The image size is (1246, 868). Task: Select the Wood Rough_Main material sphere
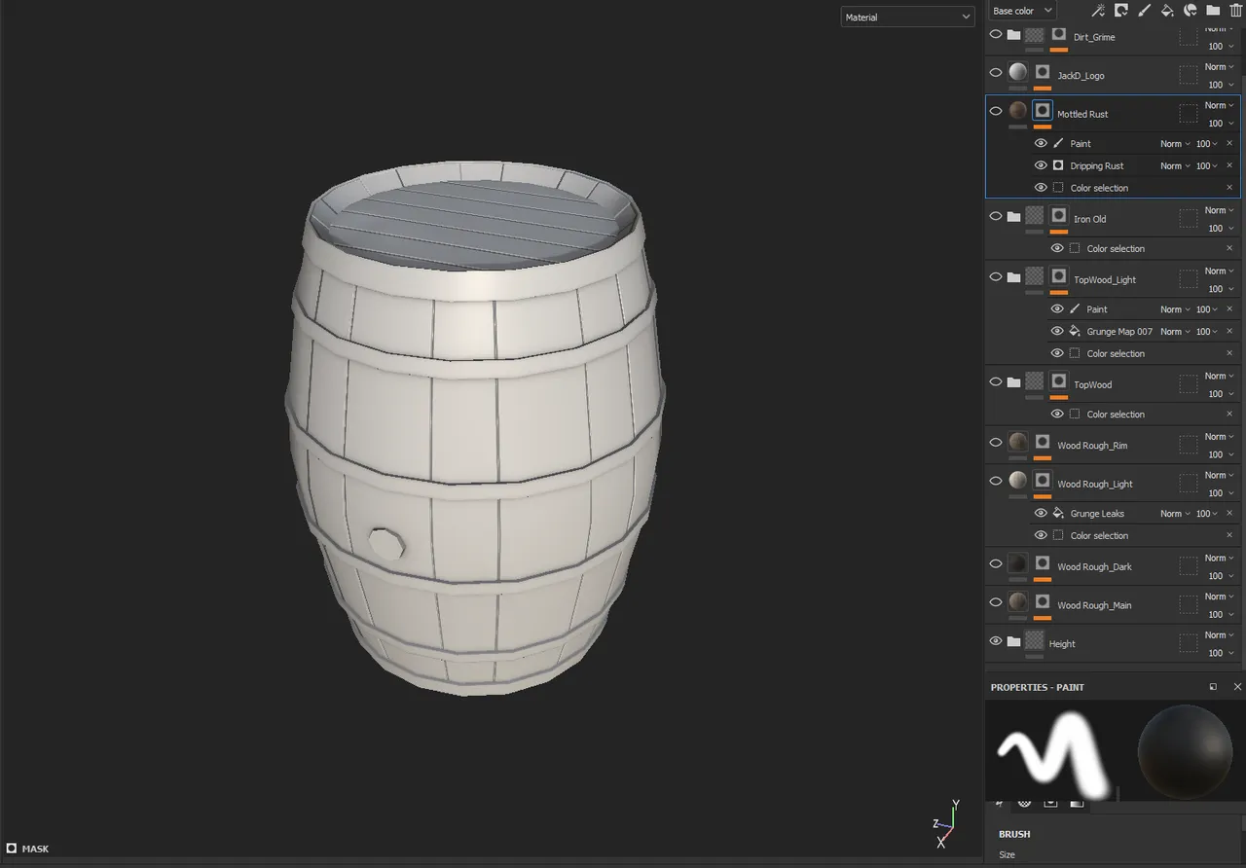click(x=1018, y=601)
